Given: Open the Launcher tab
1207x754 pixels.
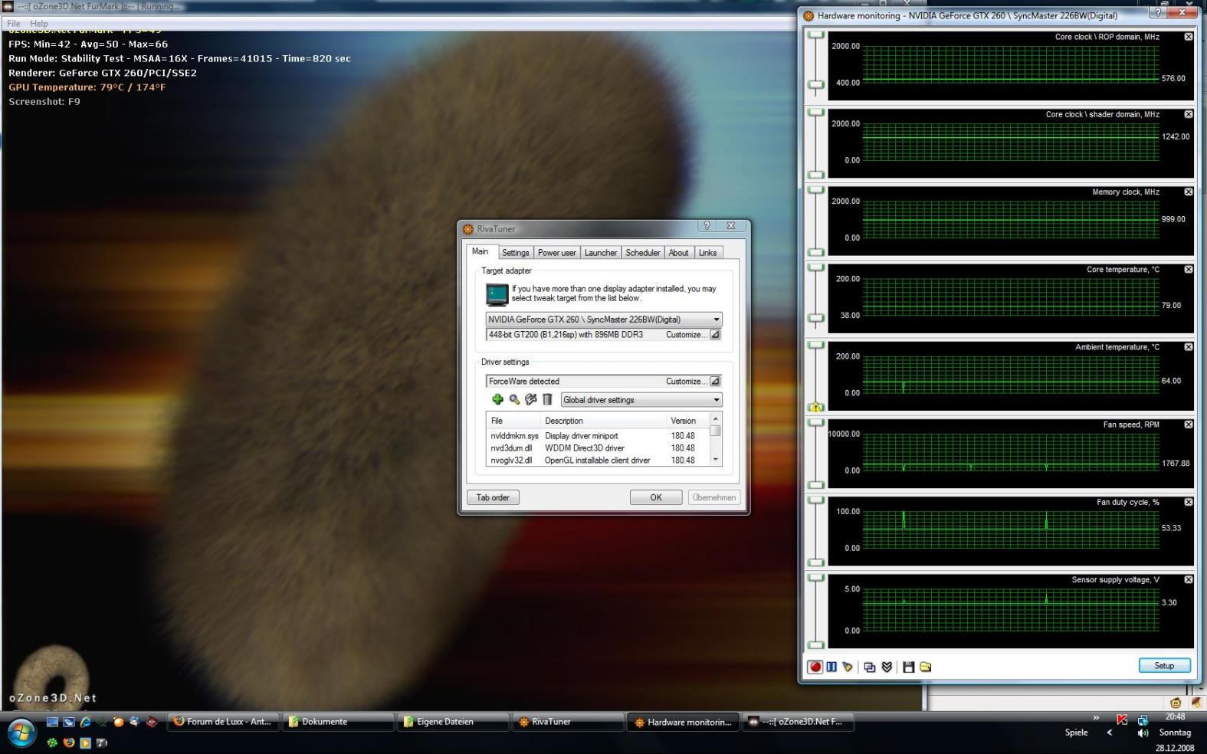Looking at the screenshot, I should pos(601,253).
